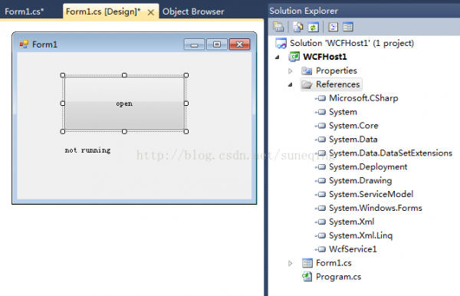
Task: Click the View Designer toolbar icon
Action: pyautogui.click(x=348, y=28)
